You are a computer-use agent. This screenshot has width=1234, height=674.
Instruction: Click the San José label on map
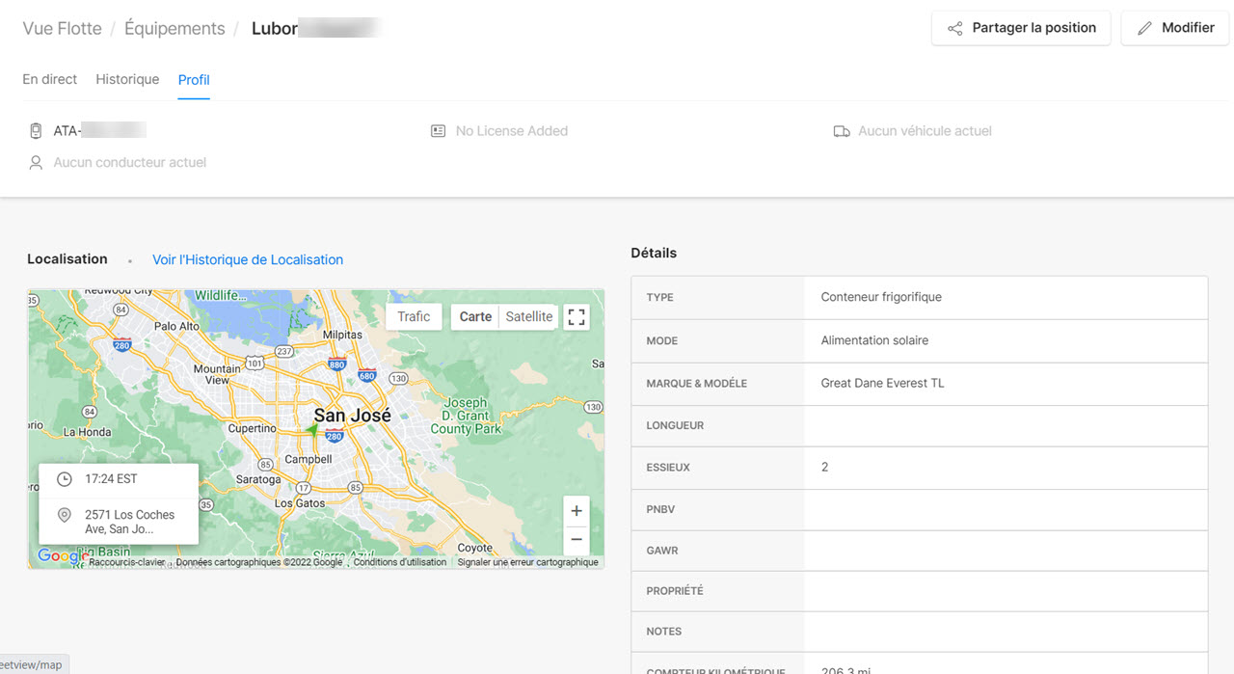pos(353,416)
